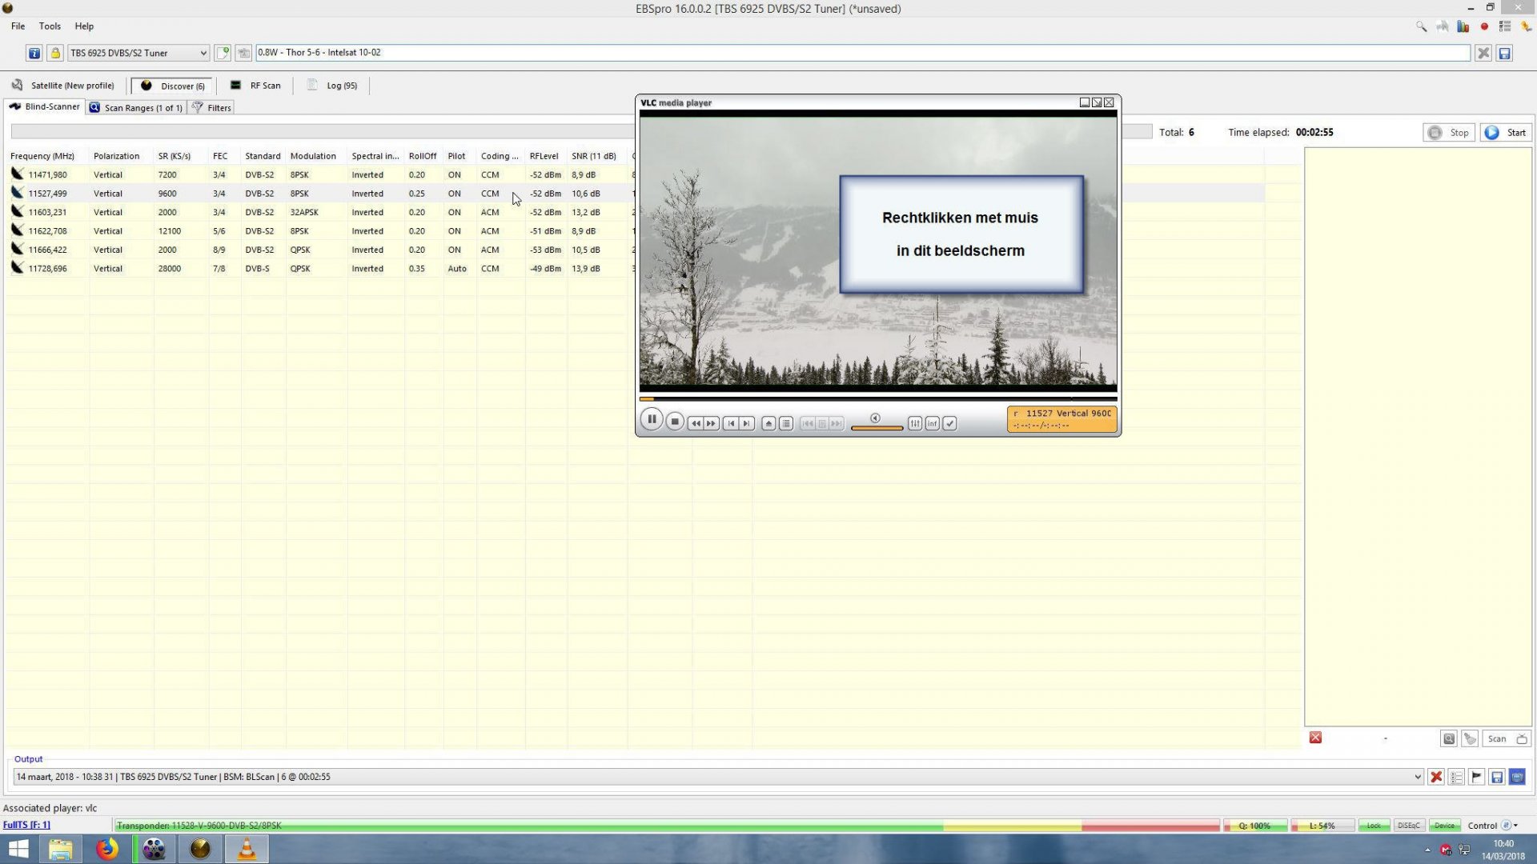
Task: Click the save floppy icon in Output bar
Action: (x=1496, y=776)
